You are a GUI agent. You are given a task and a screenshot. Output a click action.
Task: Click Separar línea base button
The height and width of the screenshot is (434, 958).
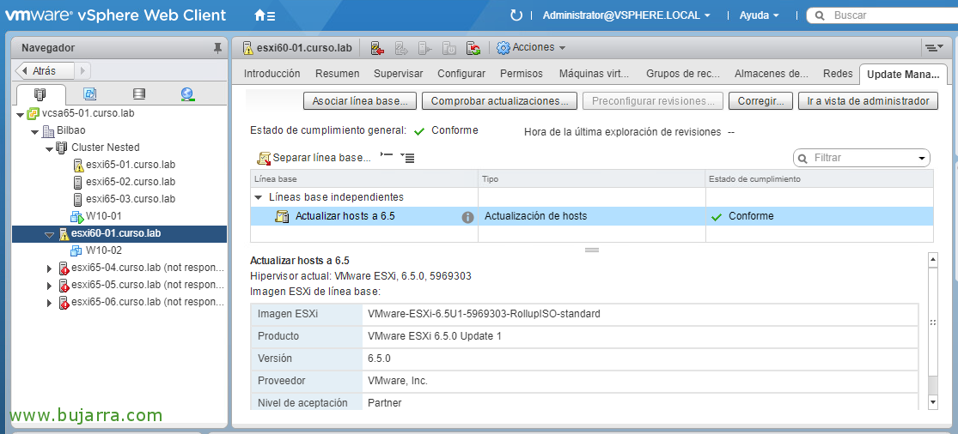pos(314,158)
